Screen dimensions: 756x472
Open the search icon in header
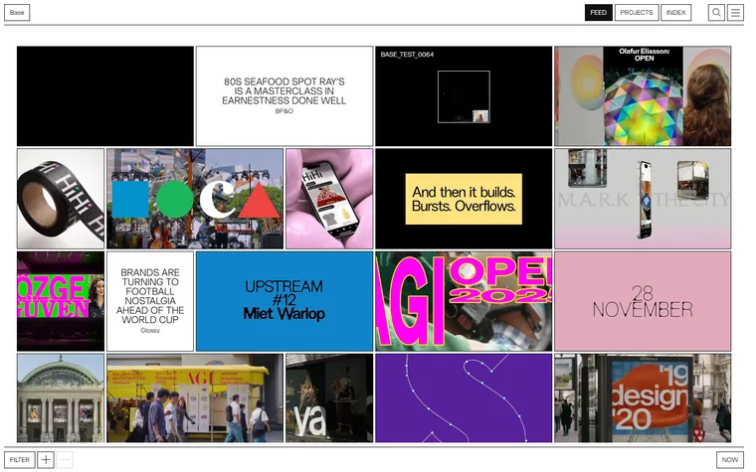716,13
